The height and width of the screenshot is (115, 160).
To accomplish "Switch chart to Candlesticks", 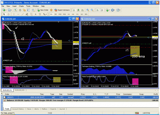I will click(78, 10).
